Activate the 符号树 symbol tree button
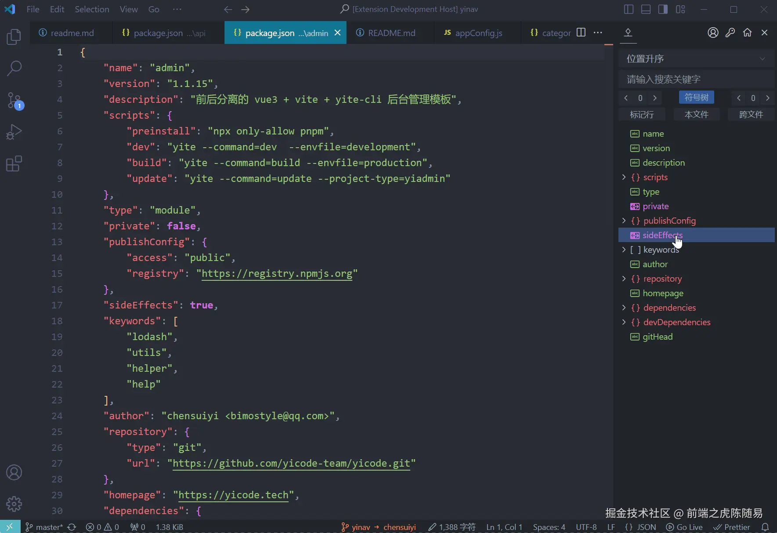 pos(697,98)
